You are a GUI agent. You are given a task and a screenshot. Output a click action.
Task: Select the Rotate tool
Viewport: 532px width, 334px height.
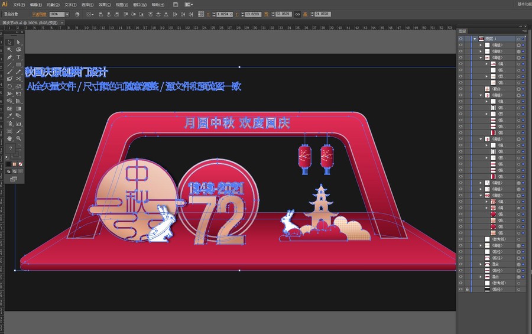click(x=9, y=86)
